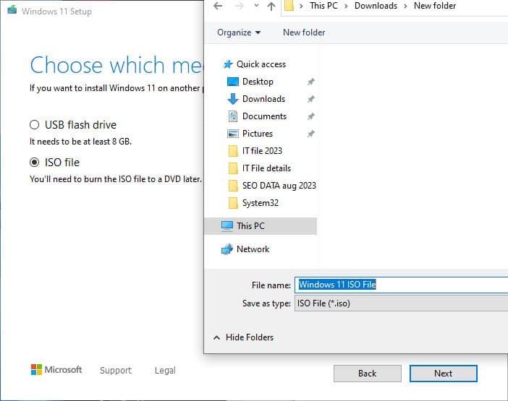Select Network in navigation pane
The image size is (508, 401).
pyautogui.click(x=253, y=249)
